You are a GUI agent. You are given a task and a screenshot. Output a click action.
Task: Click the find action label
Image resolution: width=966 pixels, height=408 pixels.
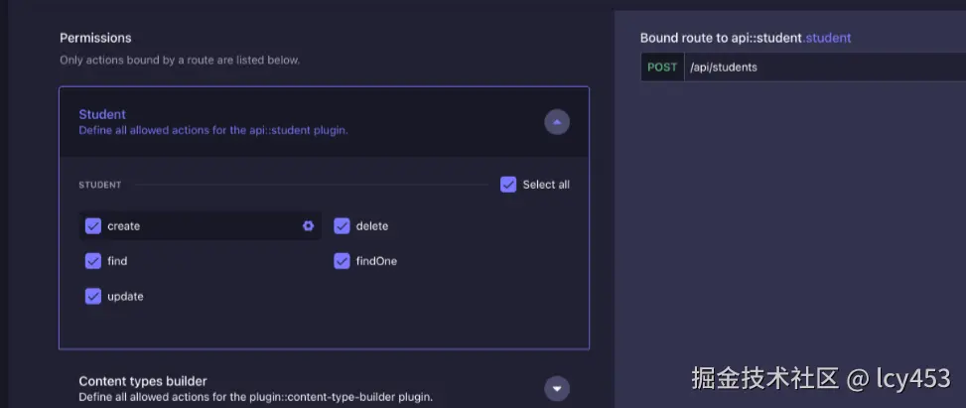(117, 261)
